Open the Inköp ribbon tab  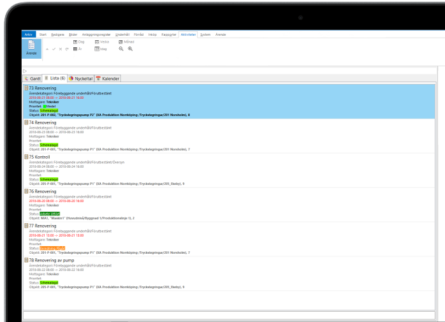(152, 34)
